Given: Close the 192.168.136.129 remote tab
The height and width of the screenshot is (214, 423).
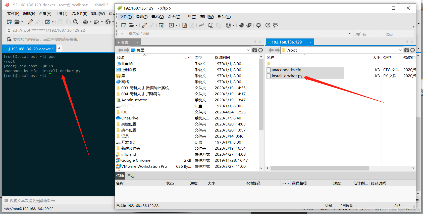Looking at the screenshot, I should pos(310,42).
